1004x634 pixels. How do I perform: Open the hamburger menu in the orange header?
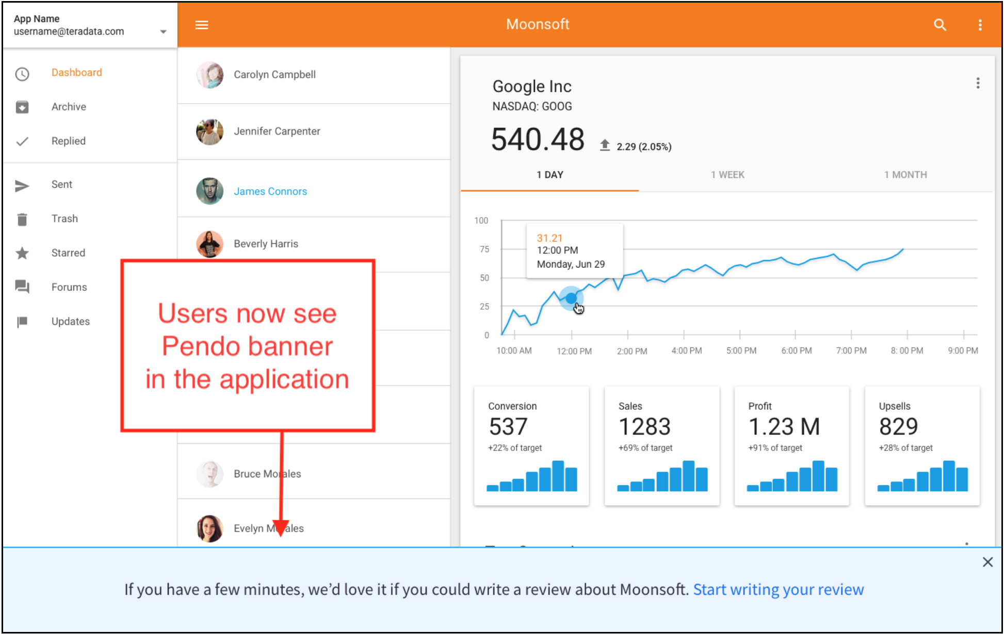(201, 25)
